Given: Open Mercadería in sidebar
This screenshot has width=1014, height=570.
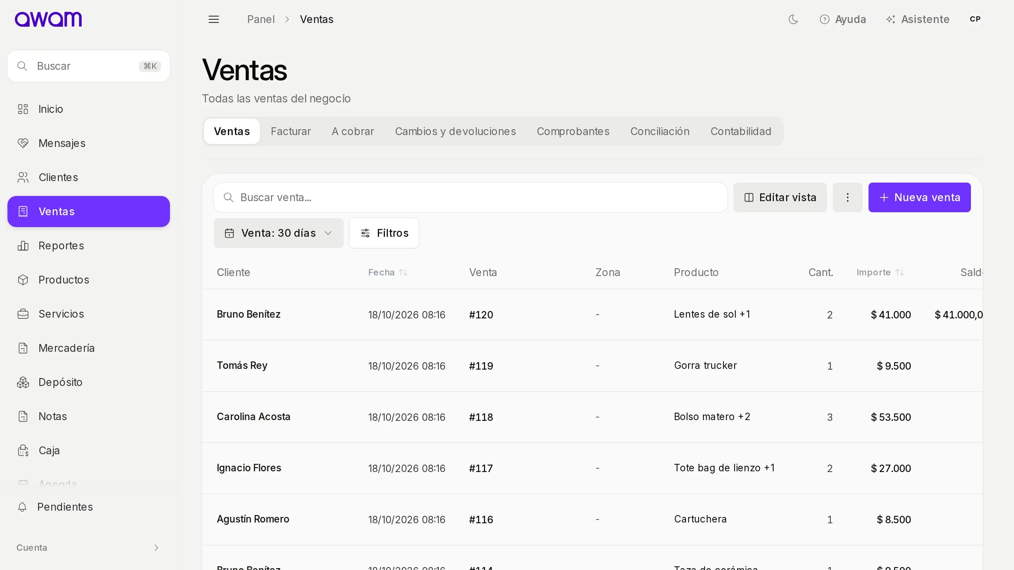Looking at the screenshot, I should 89,348.
